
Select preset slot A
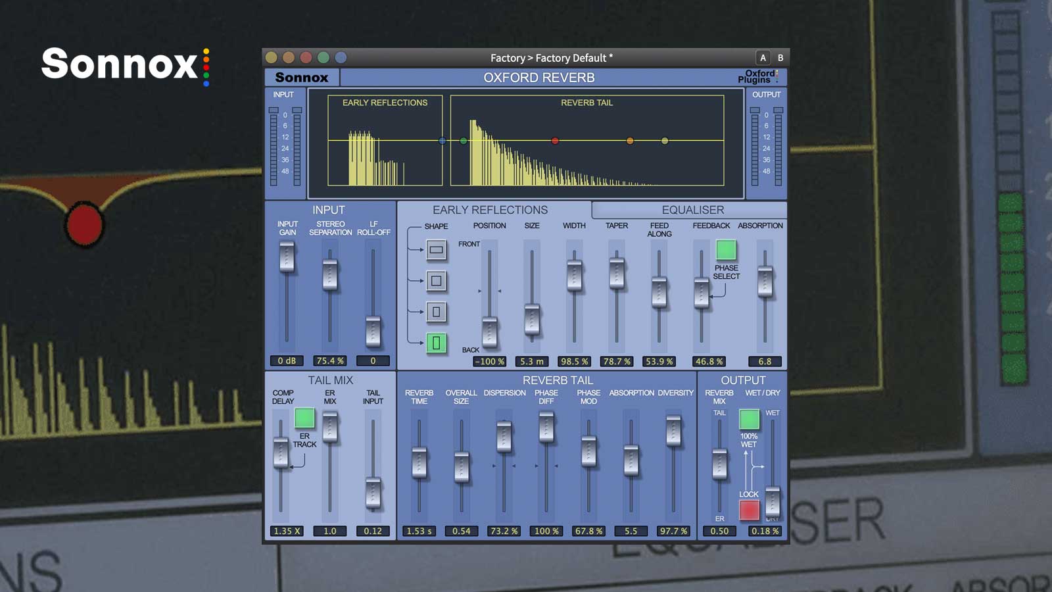point(763,58)
